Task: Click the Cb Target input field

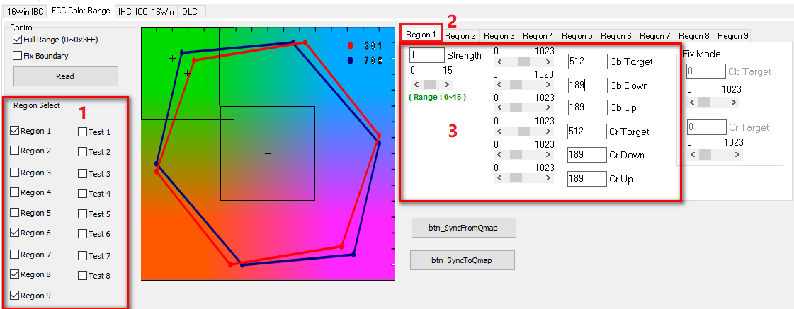Action: (x=587, y=62)
